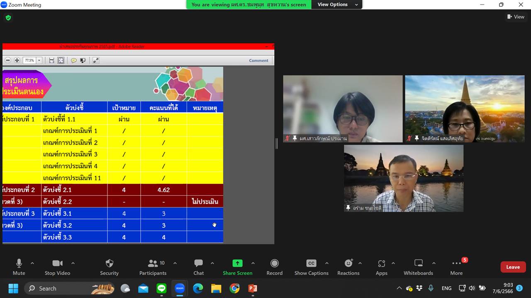Open Reactions emoji menu
The width and height of the screenshot is (531, 298).
(348, 267)
